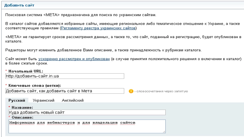This screenshot has height=137, width=244.
Task: Follow the ускоренно рассмотрен и опубликован link
Action: coord(74,59)
